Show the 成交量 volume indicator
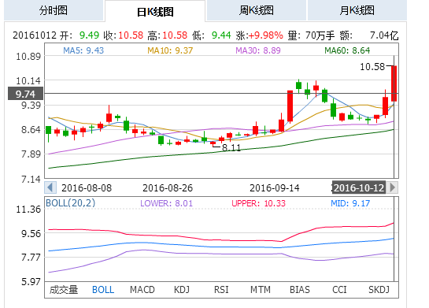Viewport: 429px width, 308px height. 64,289
